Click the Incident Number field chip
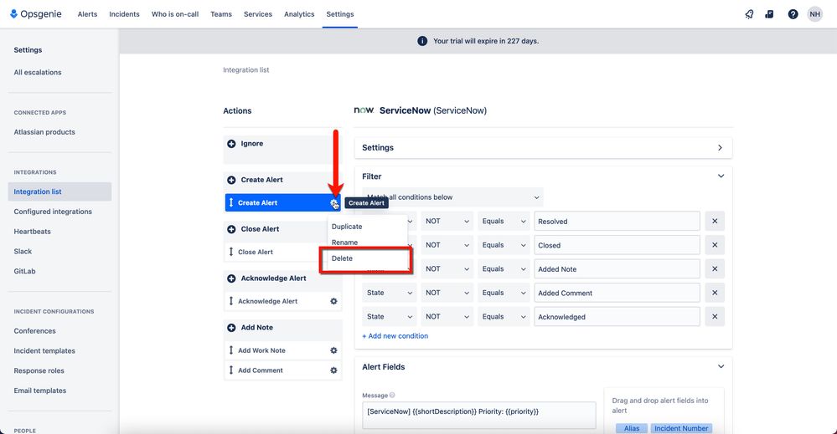The height and width of the screenshot is (434, 837). (x=681, y=428)
